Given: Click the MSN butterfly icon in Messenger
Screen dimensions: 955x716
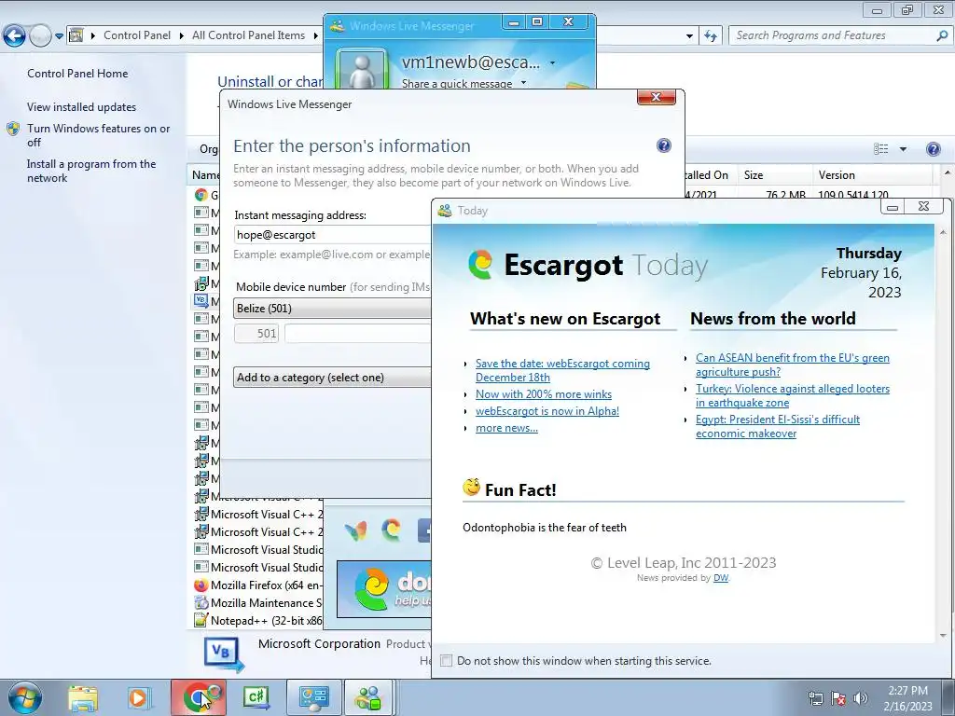Looking at the screenshot, I should click(x=355, y=530).
